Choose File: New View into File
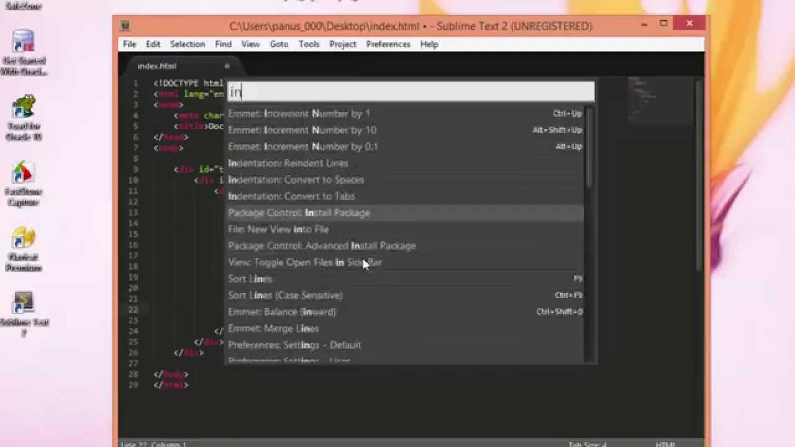 pos(405,229)
